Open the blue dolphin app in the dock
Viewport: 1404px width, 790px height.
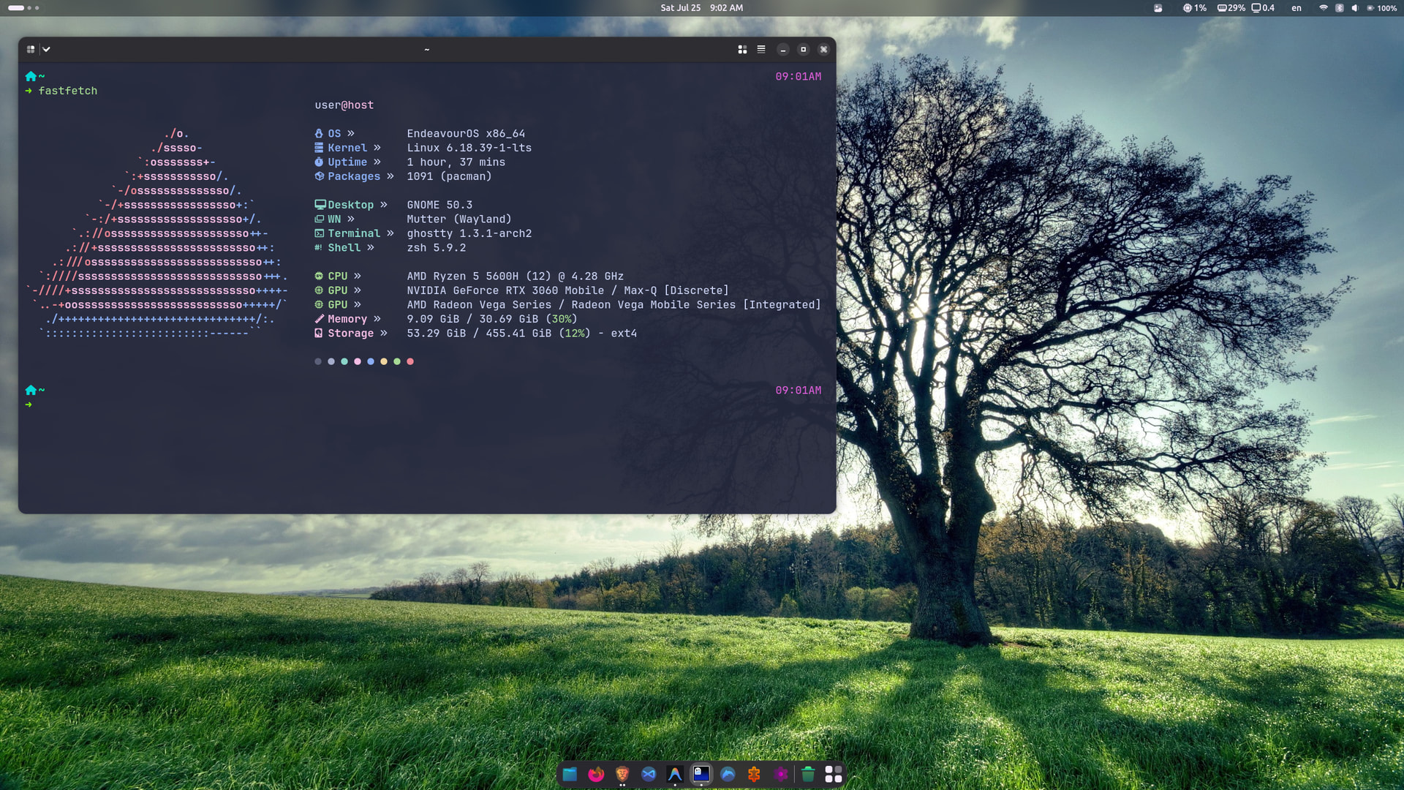[728, 774]
